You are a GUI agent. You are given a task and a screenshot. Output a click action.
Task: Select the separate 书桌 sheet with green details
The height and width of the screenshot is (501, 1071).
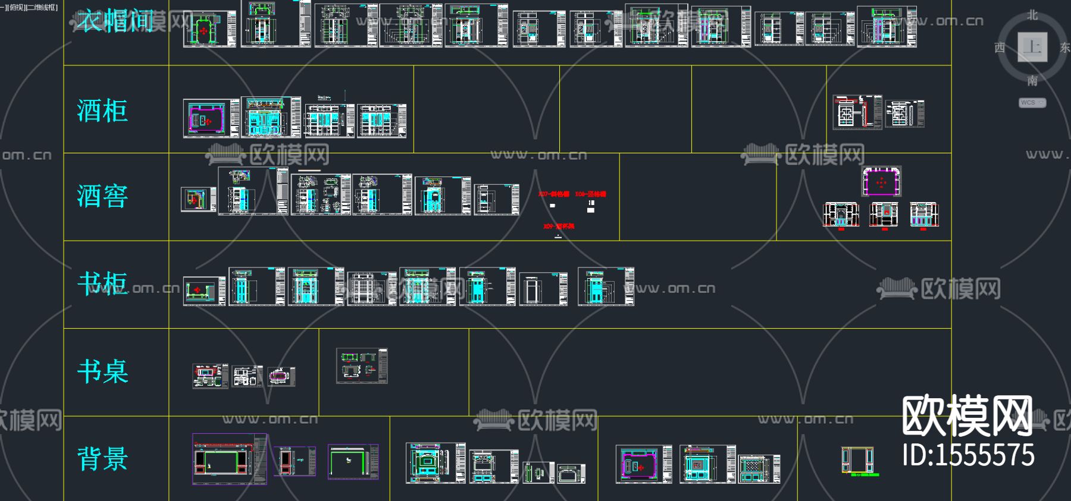coord(362,365)
